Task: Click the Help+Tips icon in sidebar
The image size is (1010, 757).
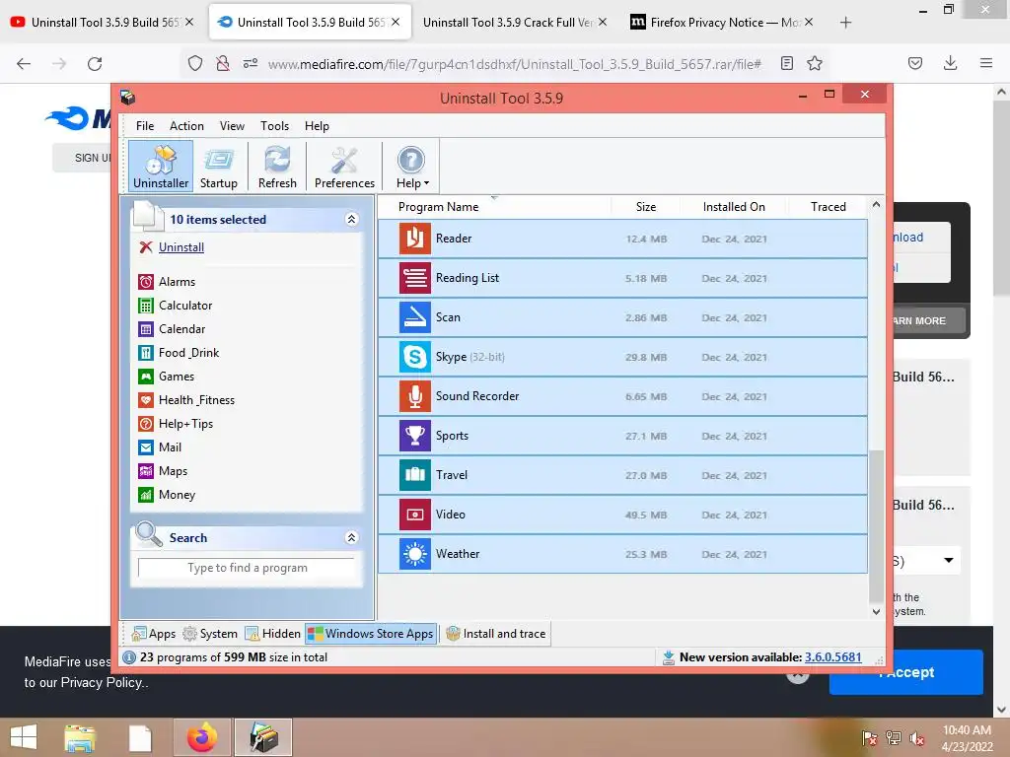Action: pos(146,424)
